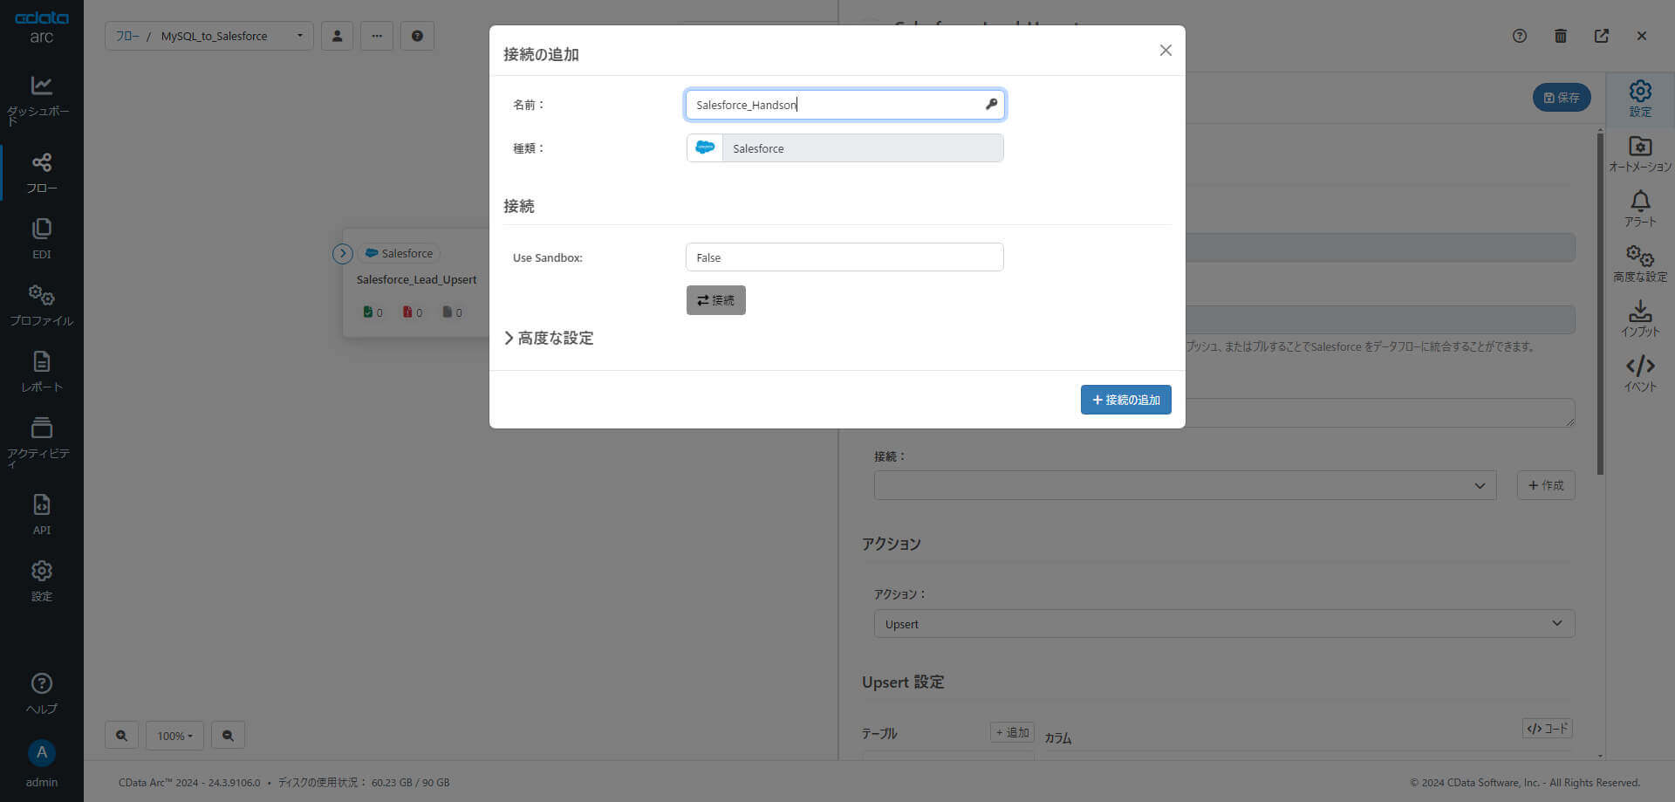Switch to the イベント tab
Viewport: 1675px width, 802px height.
1640,374
